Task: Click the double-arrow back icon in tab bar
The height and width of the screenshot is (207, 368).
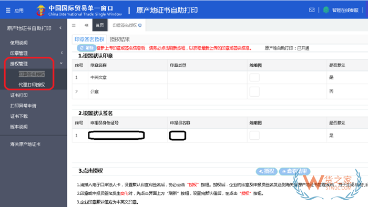Action: coord(86,25)
